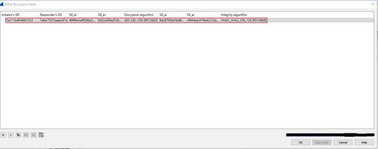Select the 1dbb75373ada247d responder SPI cell
The image size is (378, 149).
(x=54, y=21)
